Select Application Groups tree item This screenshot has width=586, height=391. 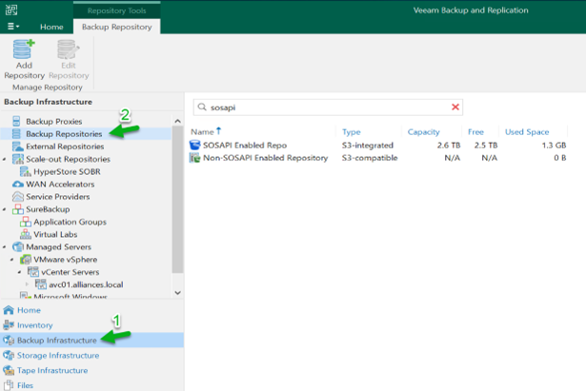pos(70,222)
